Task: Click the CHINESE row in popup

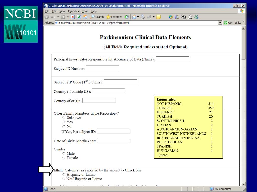Action: [x=185, y=108]
